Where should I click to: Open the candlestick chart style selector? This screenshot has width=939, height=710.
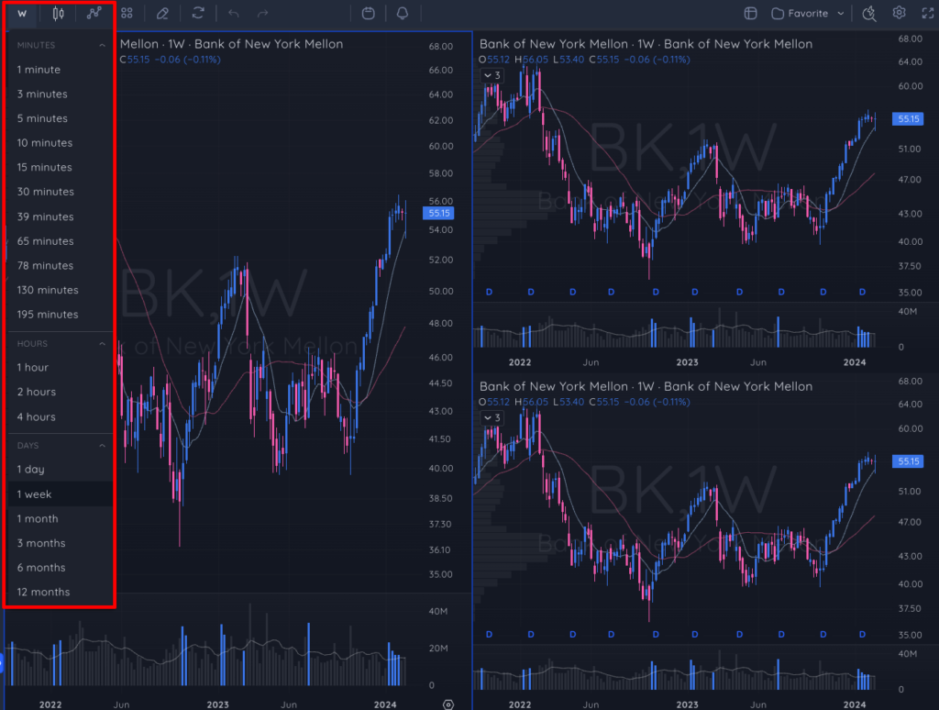pos(58,13)
